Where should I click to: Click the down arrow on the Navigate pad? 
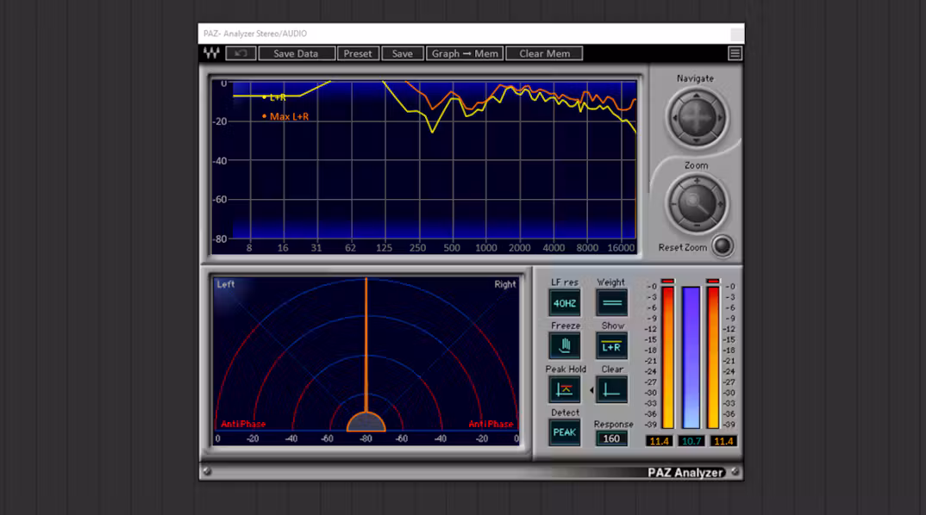(x=697, y=140)
